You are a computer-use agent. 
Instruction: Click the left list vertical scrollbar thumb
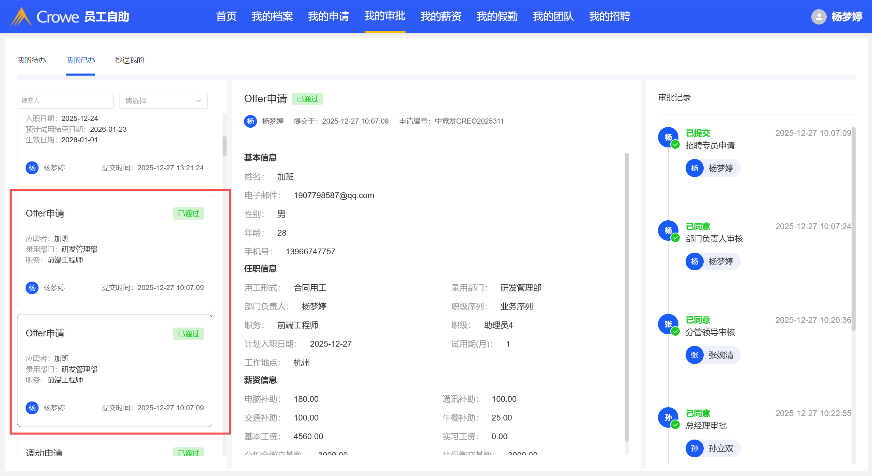point(225,146)
